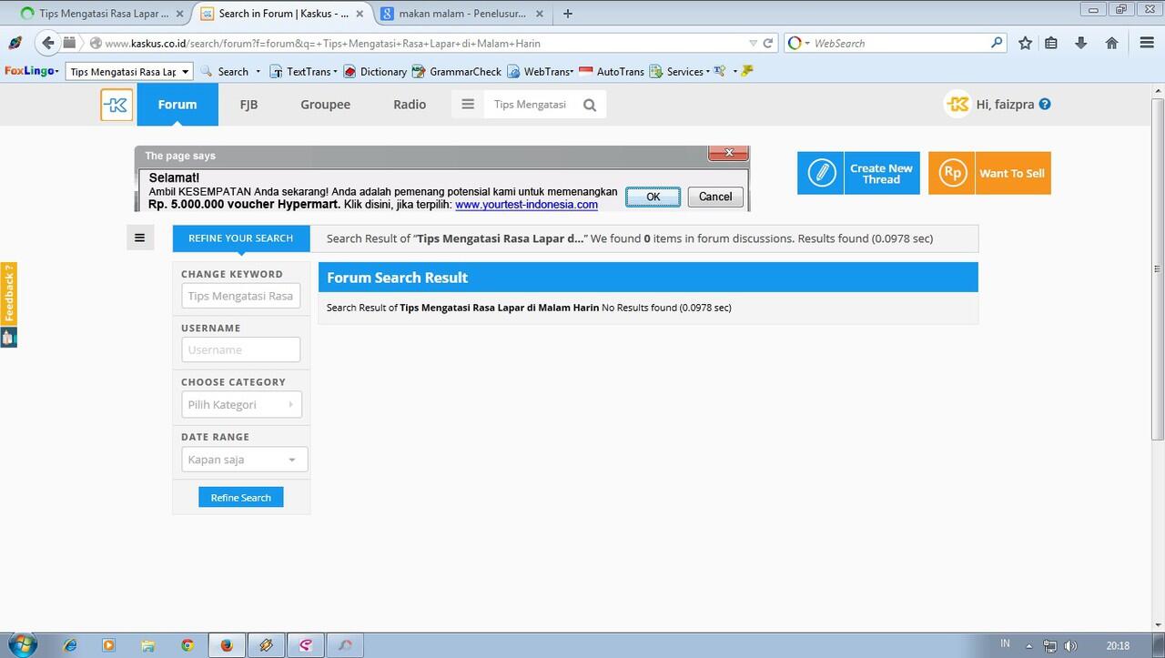Viewport: 1165px width, 658px height.
Task: Open the bookmarks list icon in Firefox toolbar
Action: 1051,43
